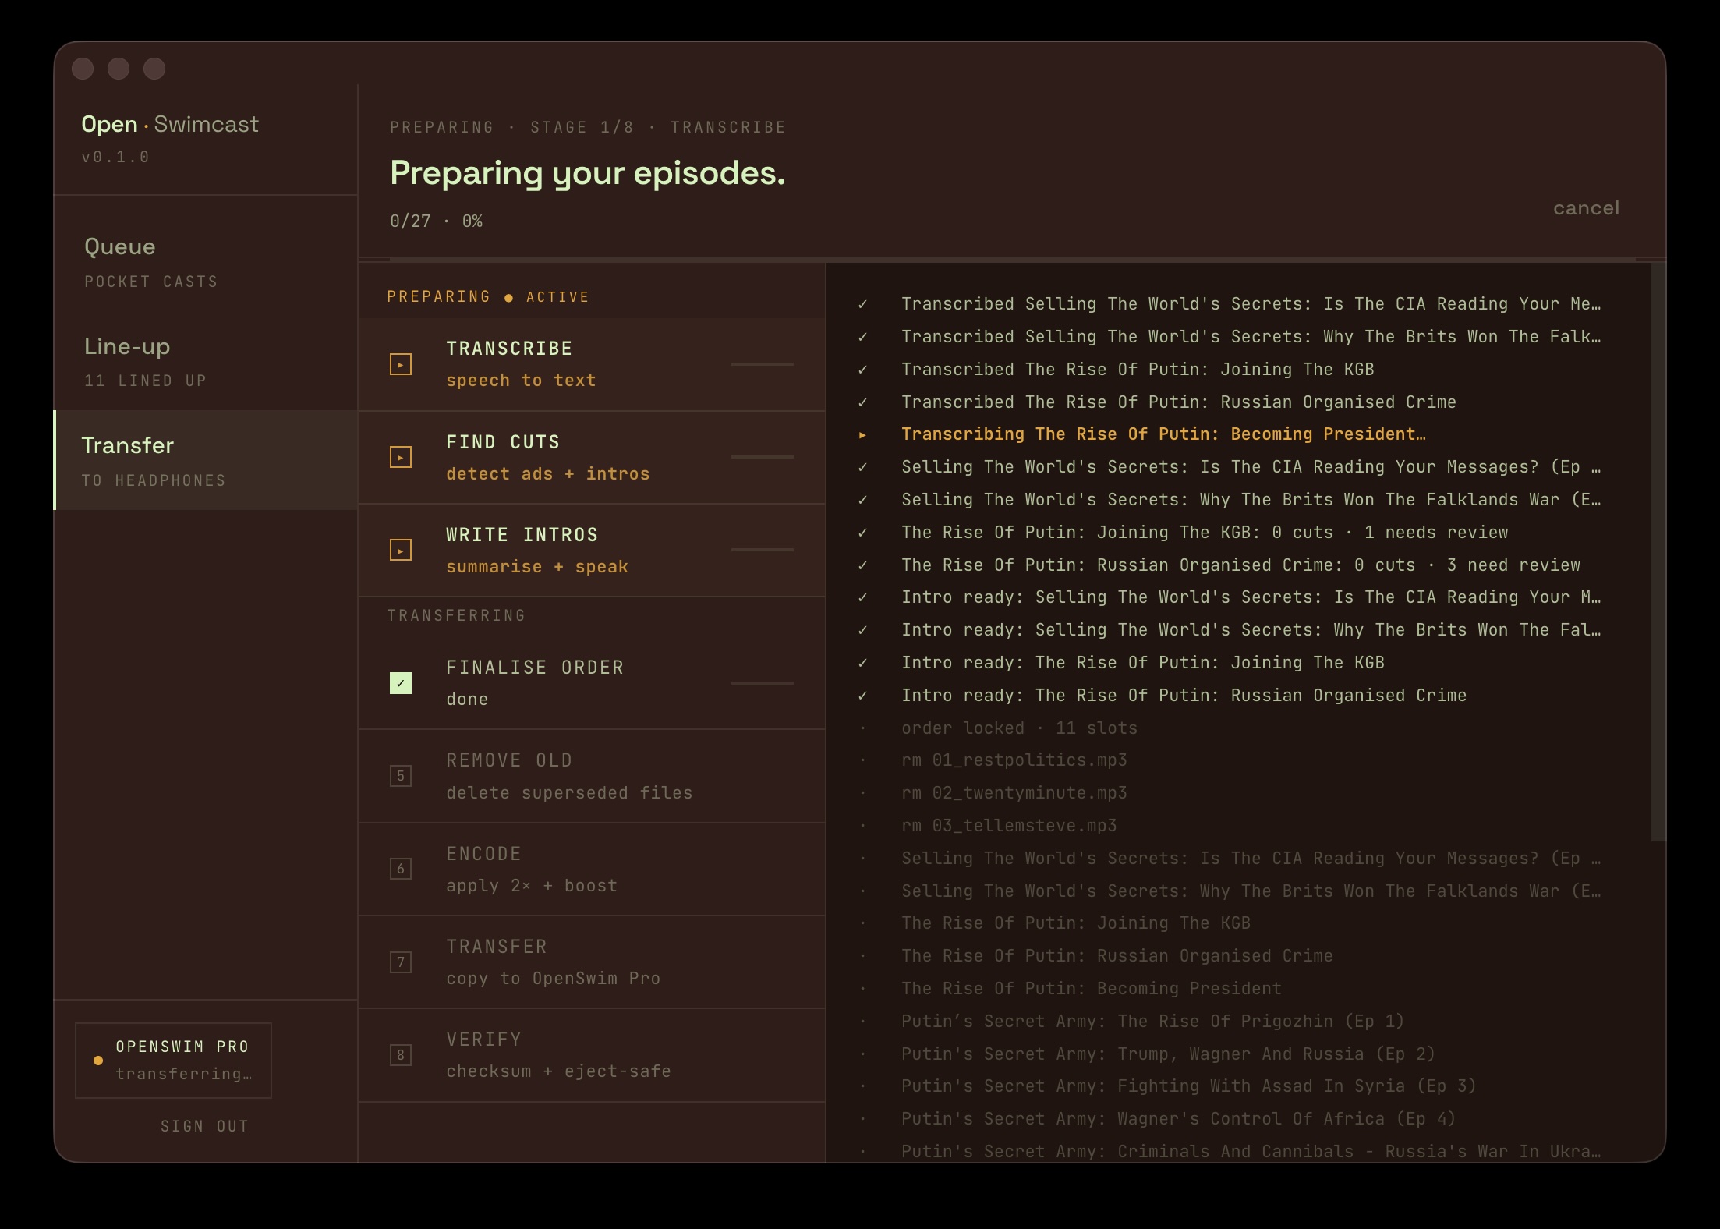
Task: Click the orange active status dot
Action: (508, 298)
